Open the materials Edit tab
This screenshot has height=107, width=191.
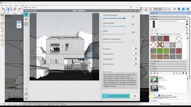tap(156, 31)
